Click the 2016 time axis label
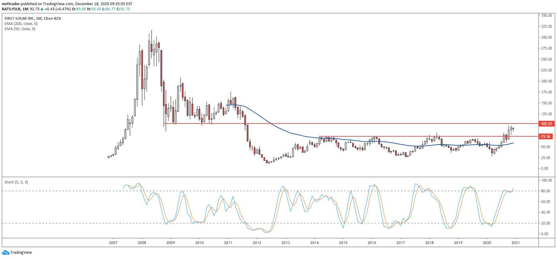This screenshot has height=258, width=557. (372, 242)
